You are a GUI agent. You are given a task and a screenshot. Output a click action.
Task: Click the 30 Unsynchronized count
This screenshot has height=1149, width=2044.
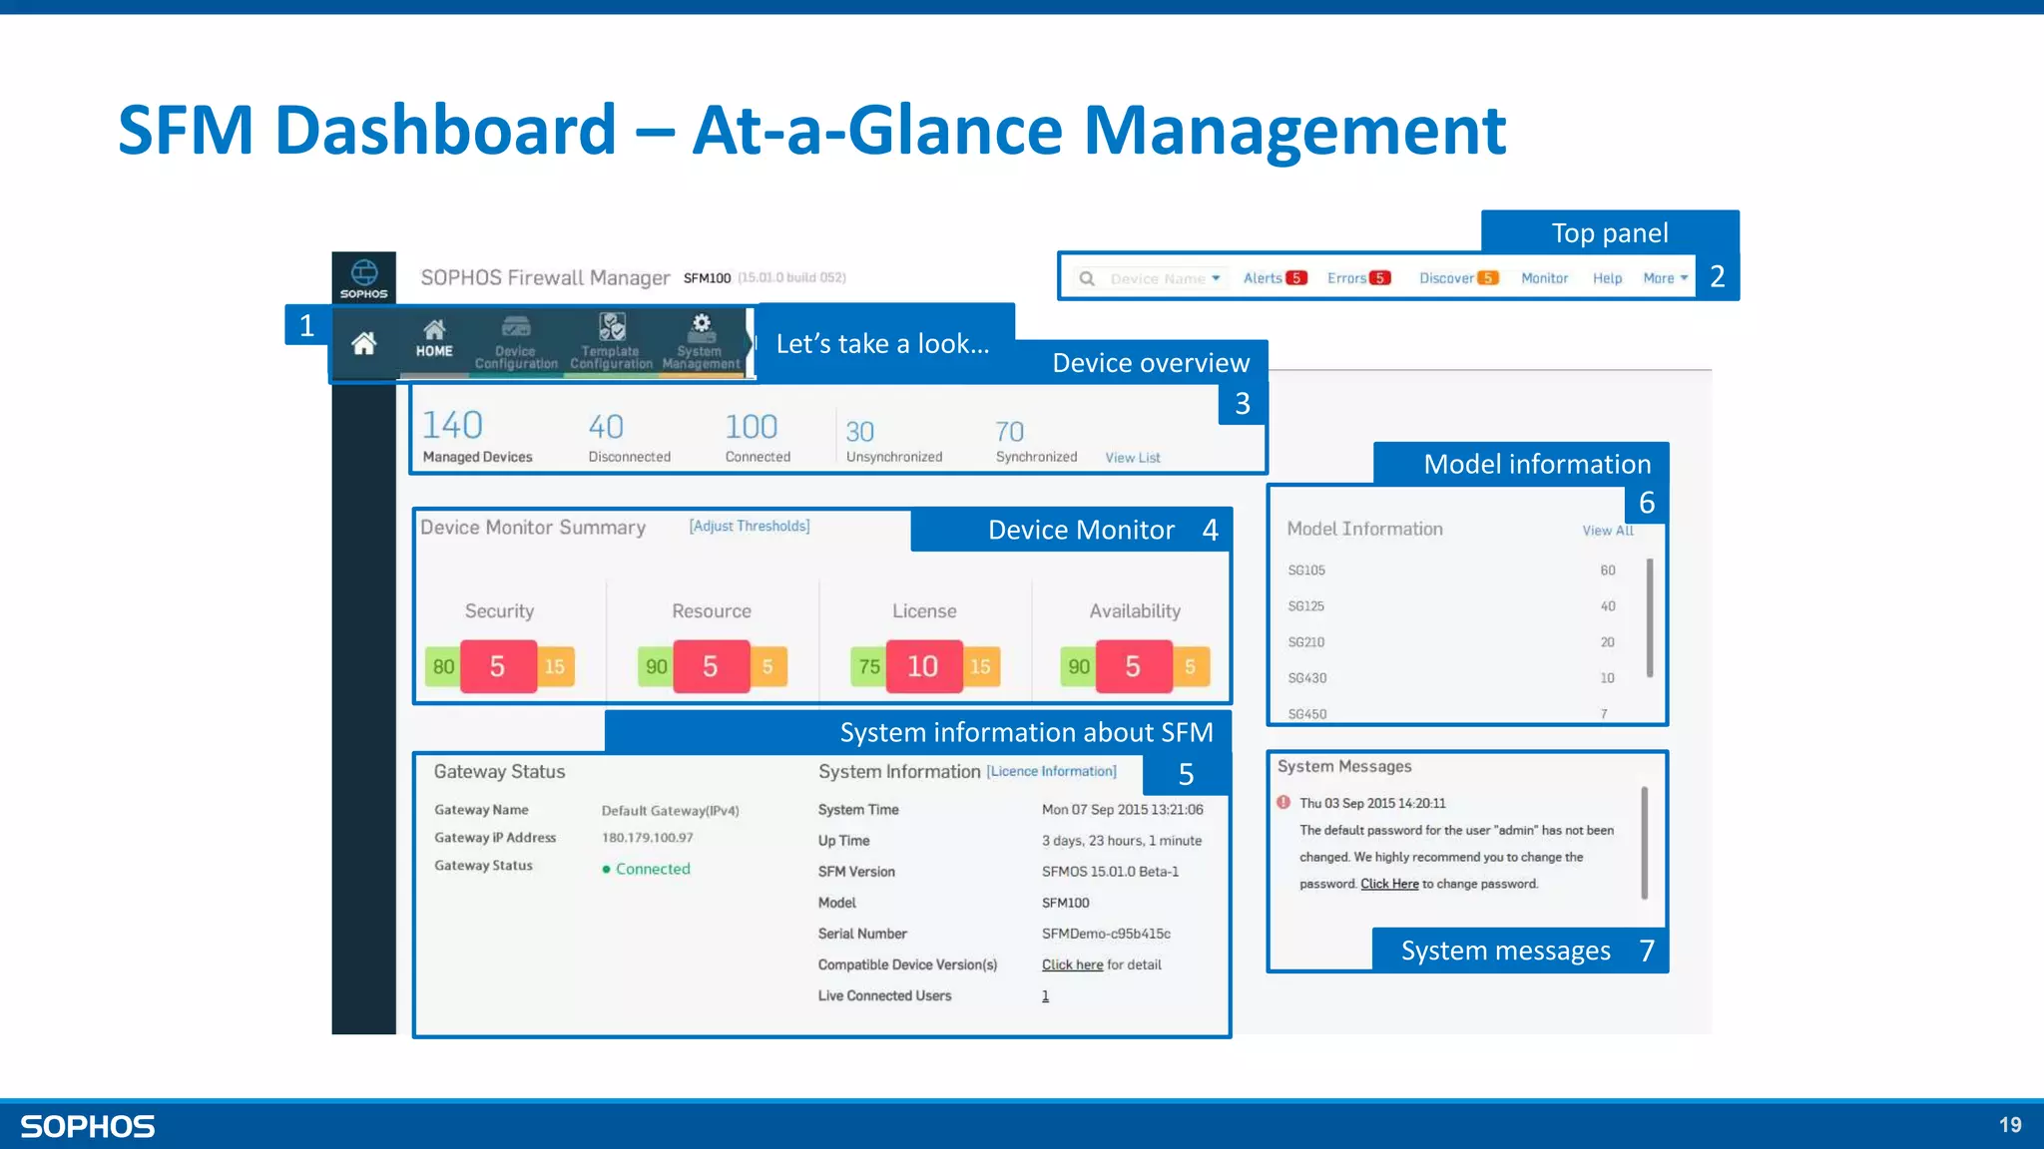click(860, 432)
